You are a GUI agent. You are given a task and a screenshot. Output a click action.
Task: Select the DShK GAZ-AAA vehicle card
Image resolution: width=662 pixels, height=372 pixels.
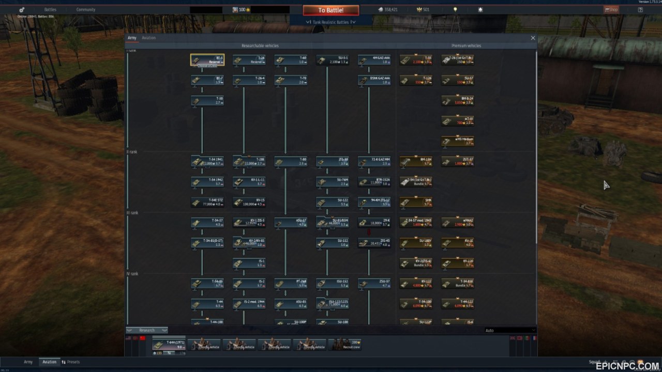point(374,80)
